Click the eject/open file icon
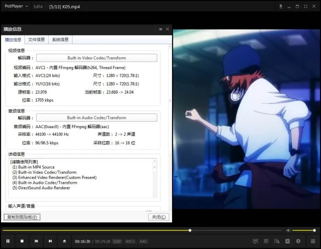 pos(64,241)
